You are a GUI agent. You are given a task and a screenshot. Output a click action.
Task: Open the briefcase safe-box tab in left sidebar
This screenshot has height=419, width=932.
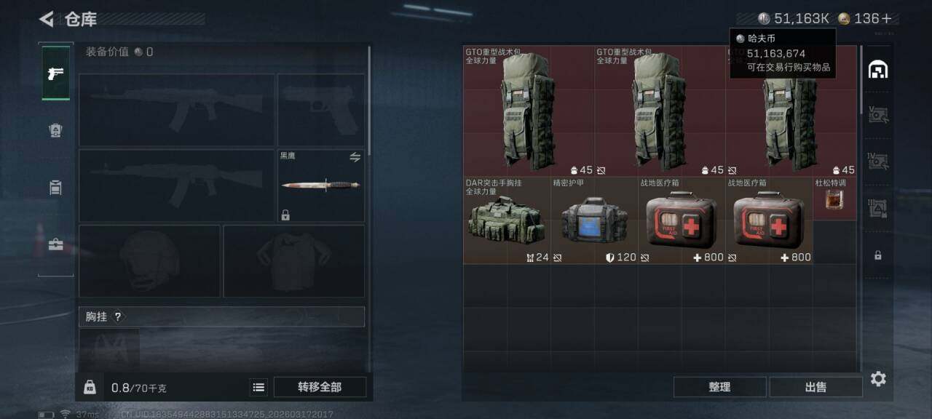55,245
